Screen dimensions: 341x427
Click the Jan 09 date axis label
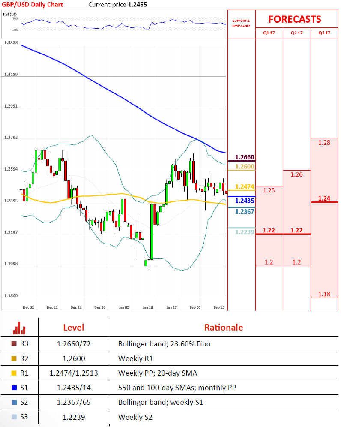[x=124, y=307]
